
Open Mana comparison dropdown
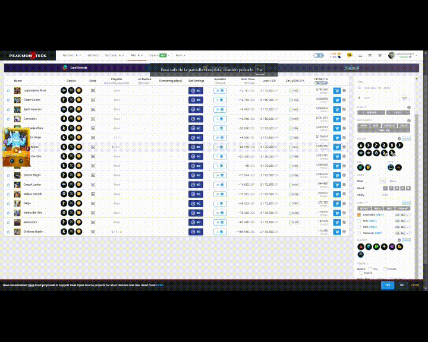383,181
